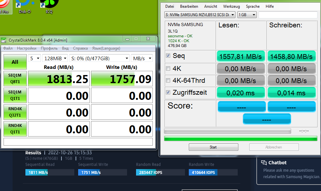Open the 1 GB size dropdown in AS SSD
The height and width of the screenshot is (191, 321).
(x=247, y=15)
